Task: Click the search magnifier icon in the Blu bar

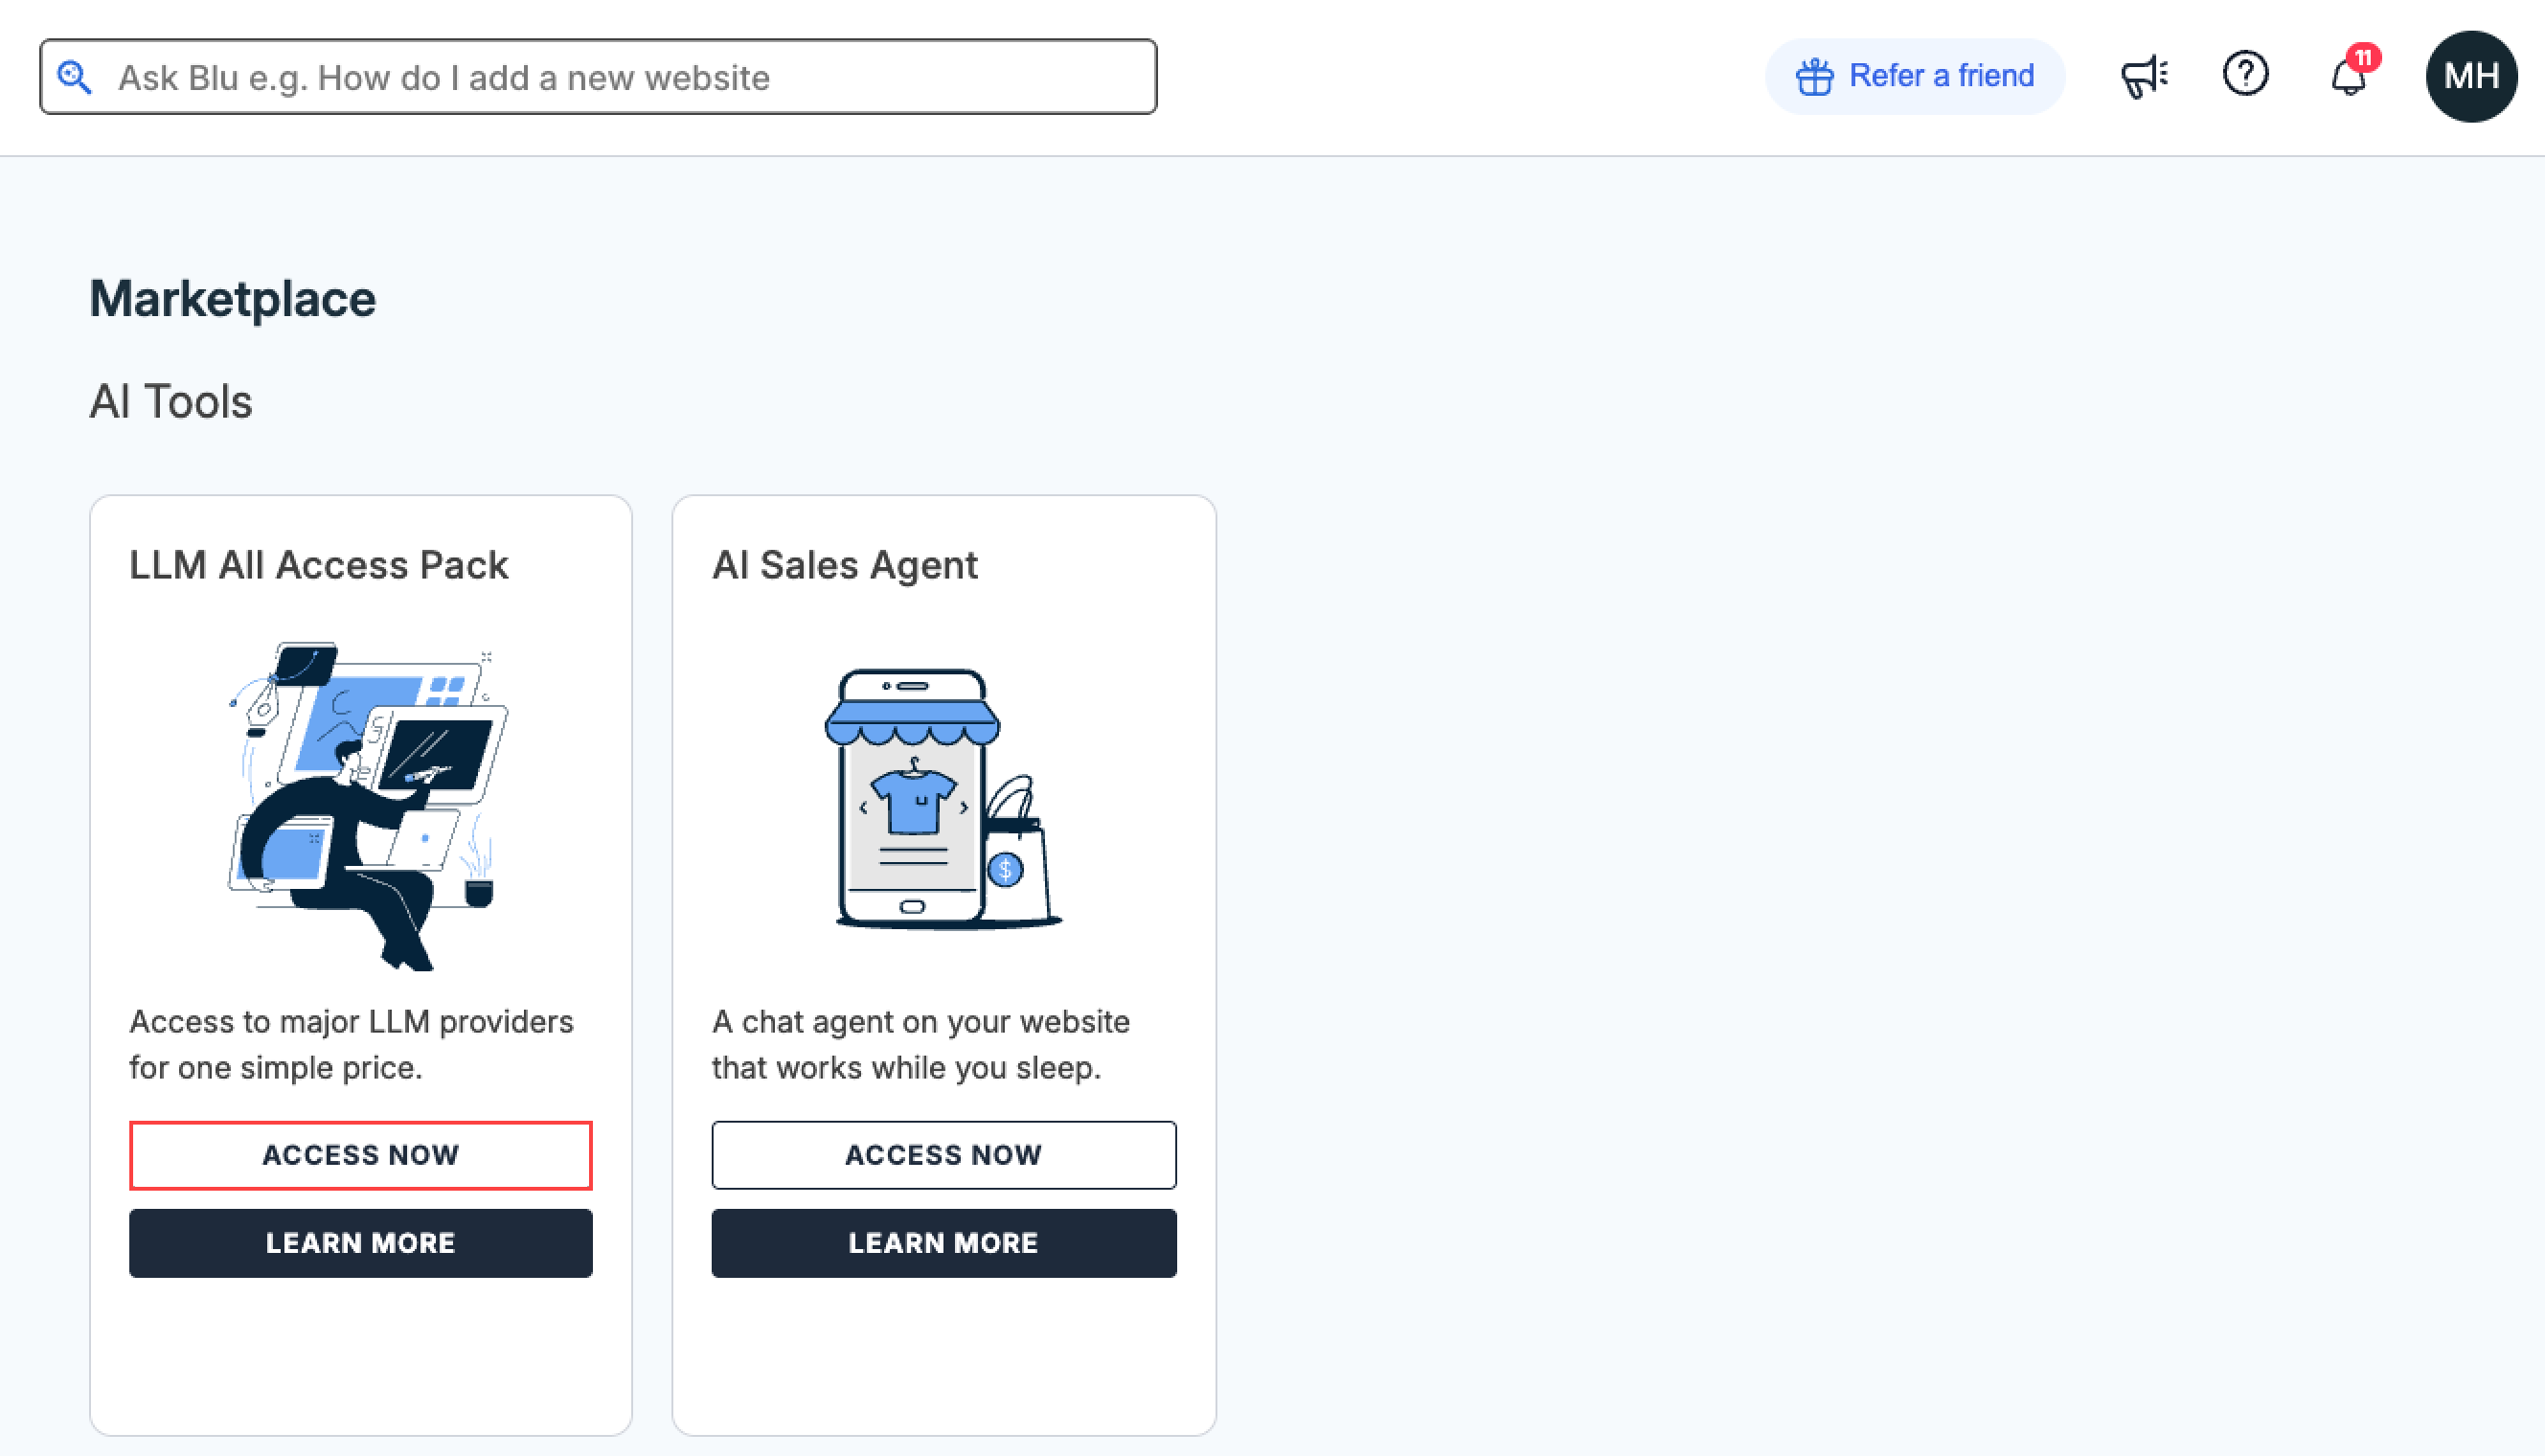Action: tap(75, 76)
